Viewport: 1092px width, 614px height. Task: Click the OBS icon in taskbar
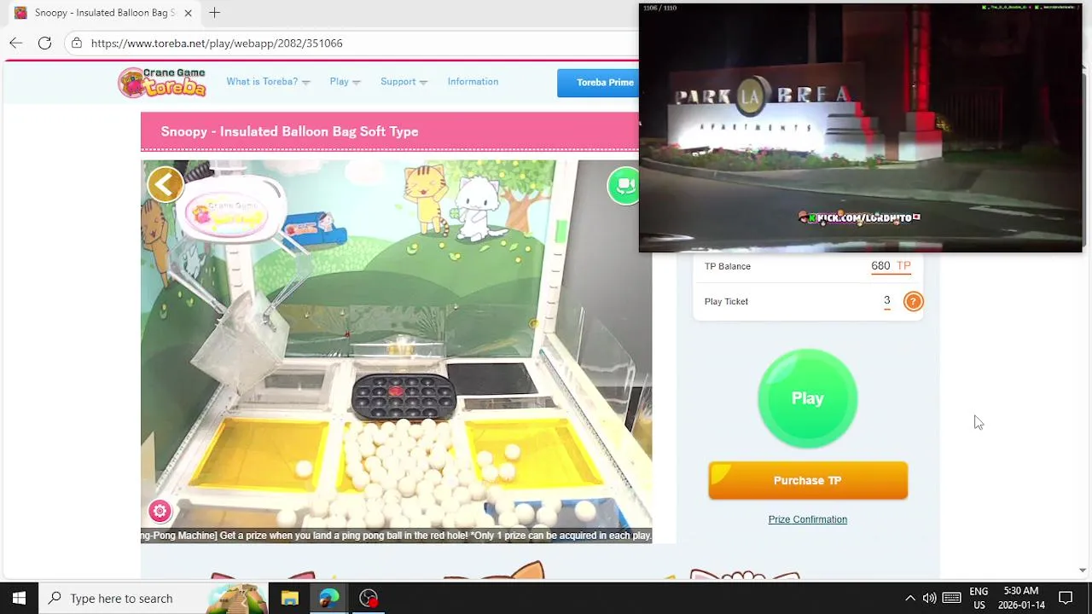[369, 598]
